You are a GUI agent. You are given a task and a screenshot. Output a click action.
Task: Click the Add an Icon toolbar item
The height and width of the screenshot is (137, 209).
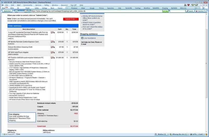pyautogui.click(x=183, y=8)
